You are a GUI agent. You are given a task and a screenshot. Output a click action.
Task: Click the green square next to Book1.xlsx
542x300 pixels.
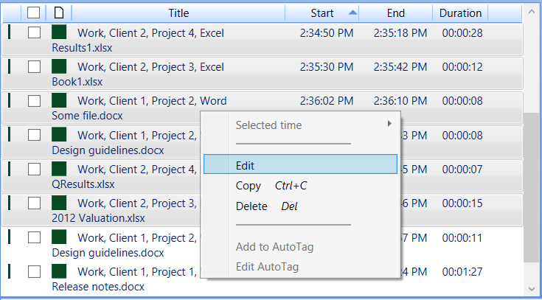(x=59, y=66)
